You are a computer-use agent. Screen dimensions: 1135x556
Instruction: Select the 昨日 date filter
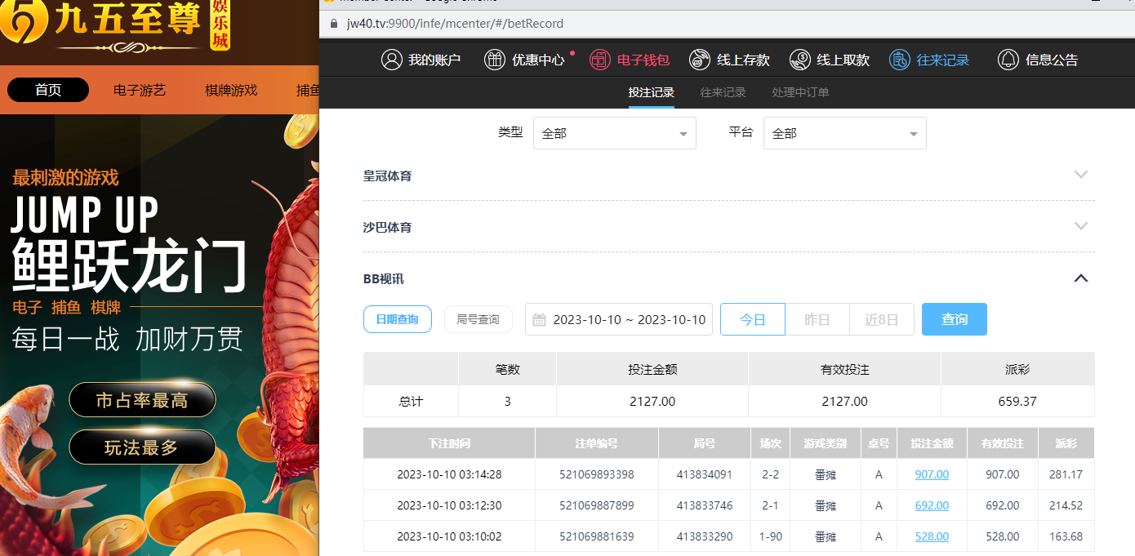(817, 319)
